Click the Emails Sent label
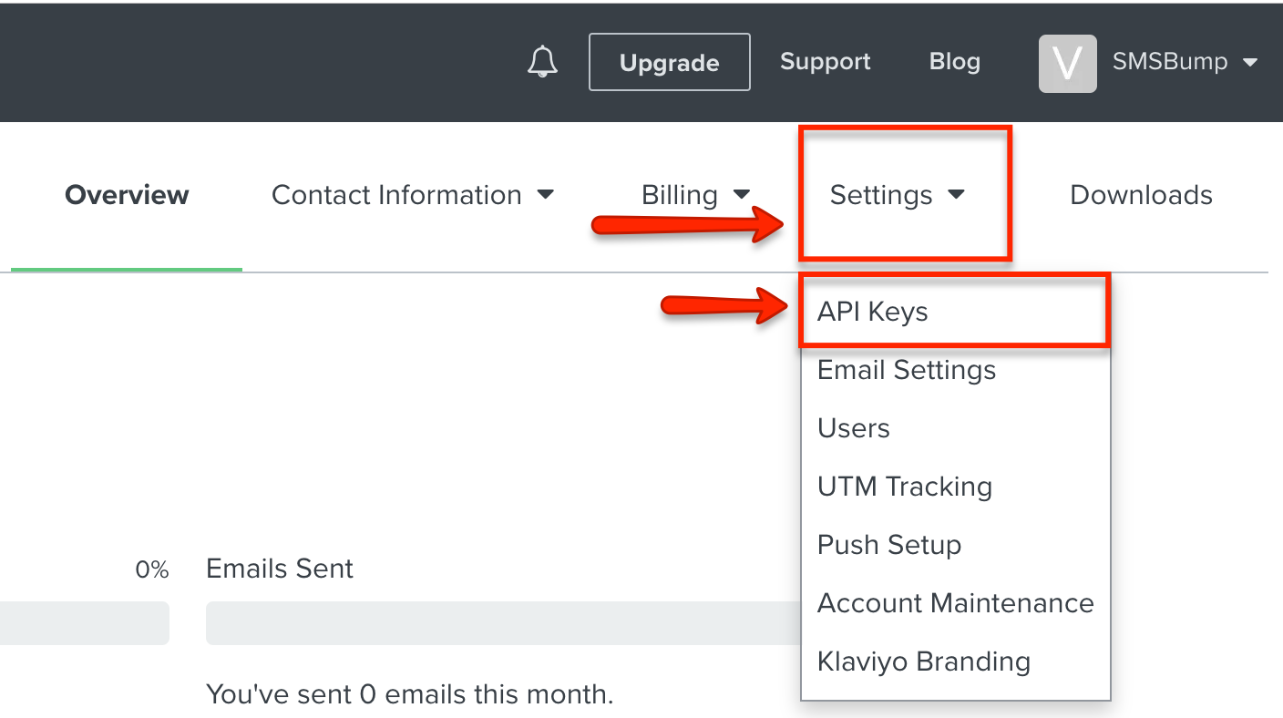Screen dimensions: 1283x718 coord(280,569)
